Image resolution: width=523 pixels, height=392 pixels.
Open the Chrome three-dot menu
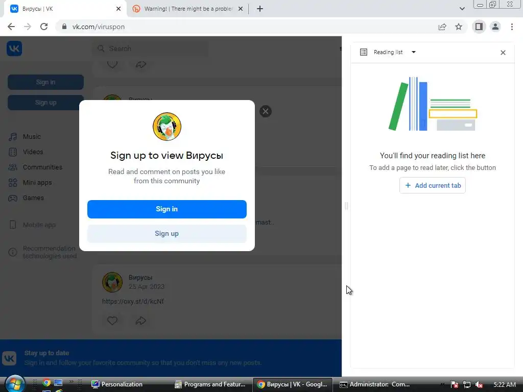[x=512, y=27]
